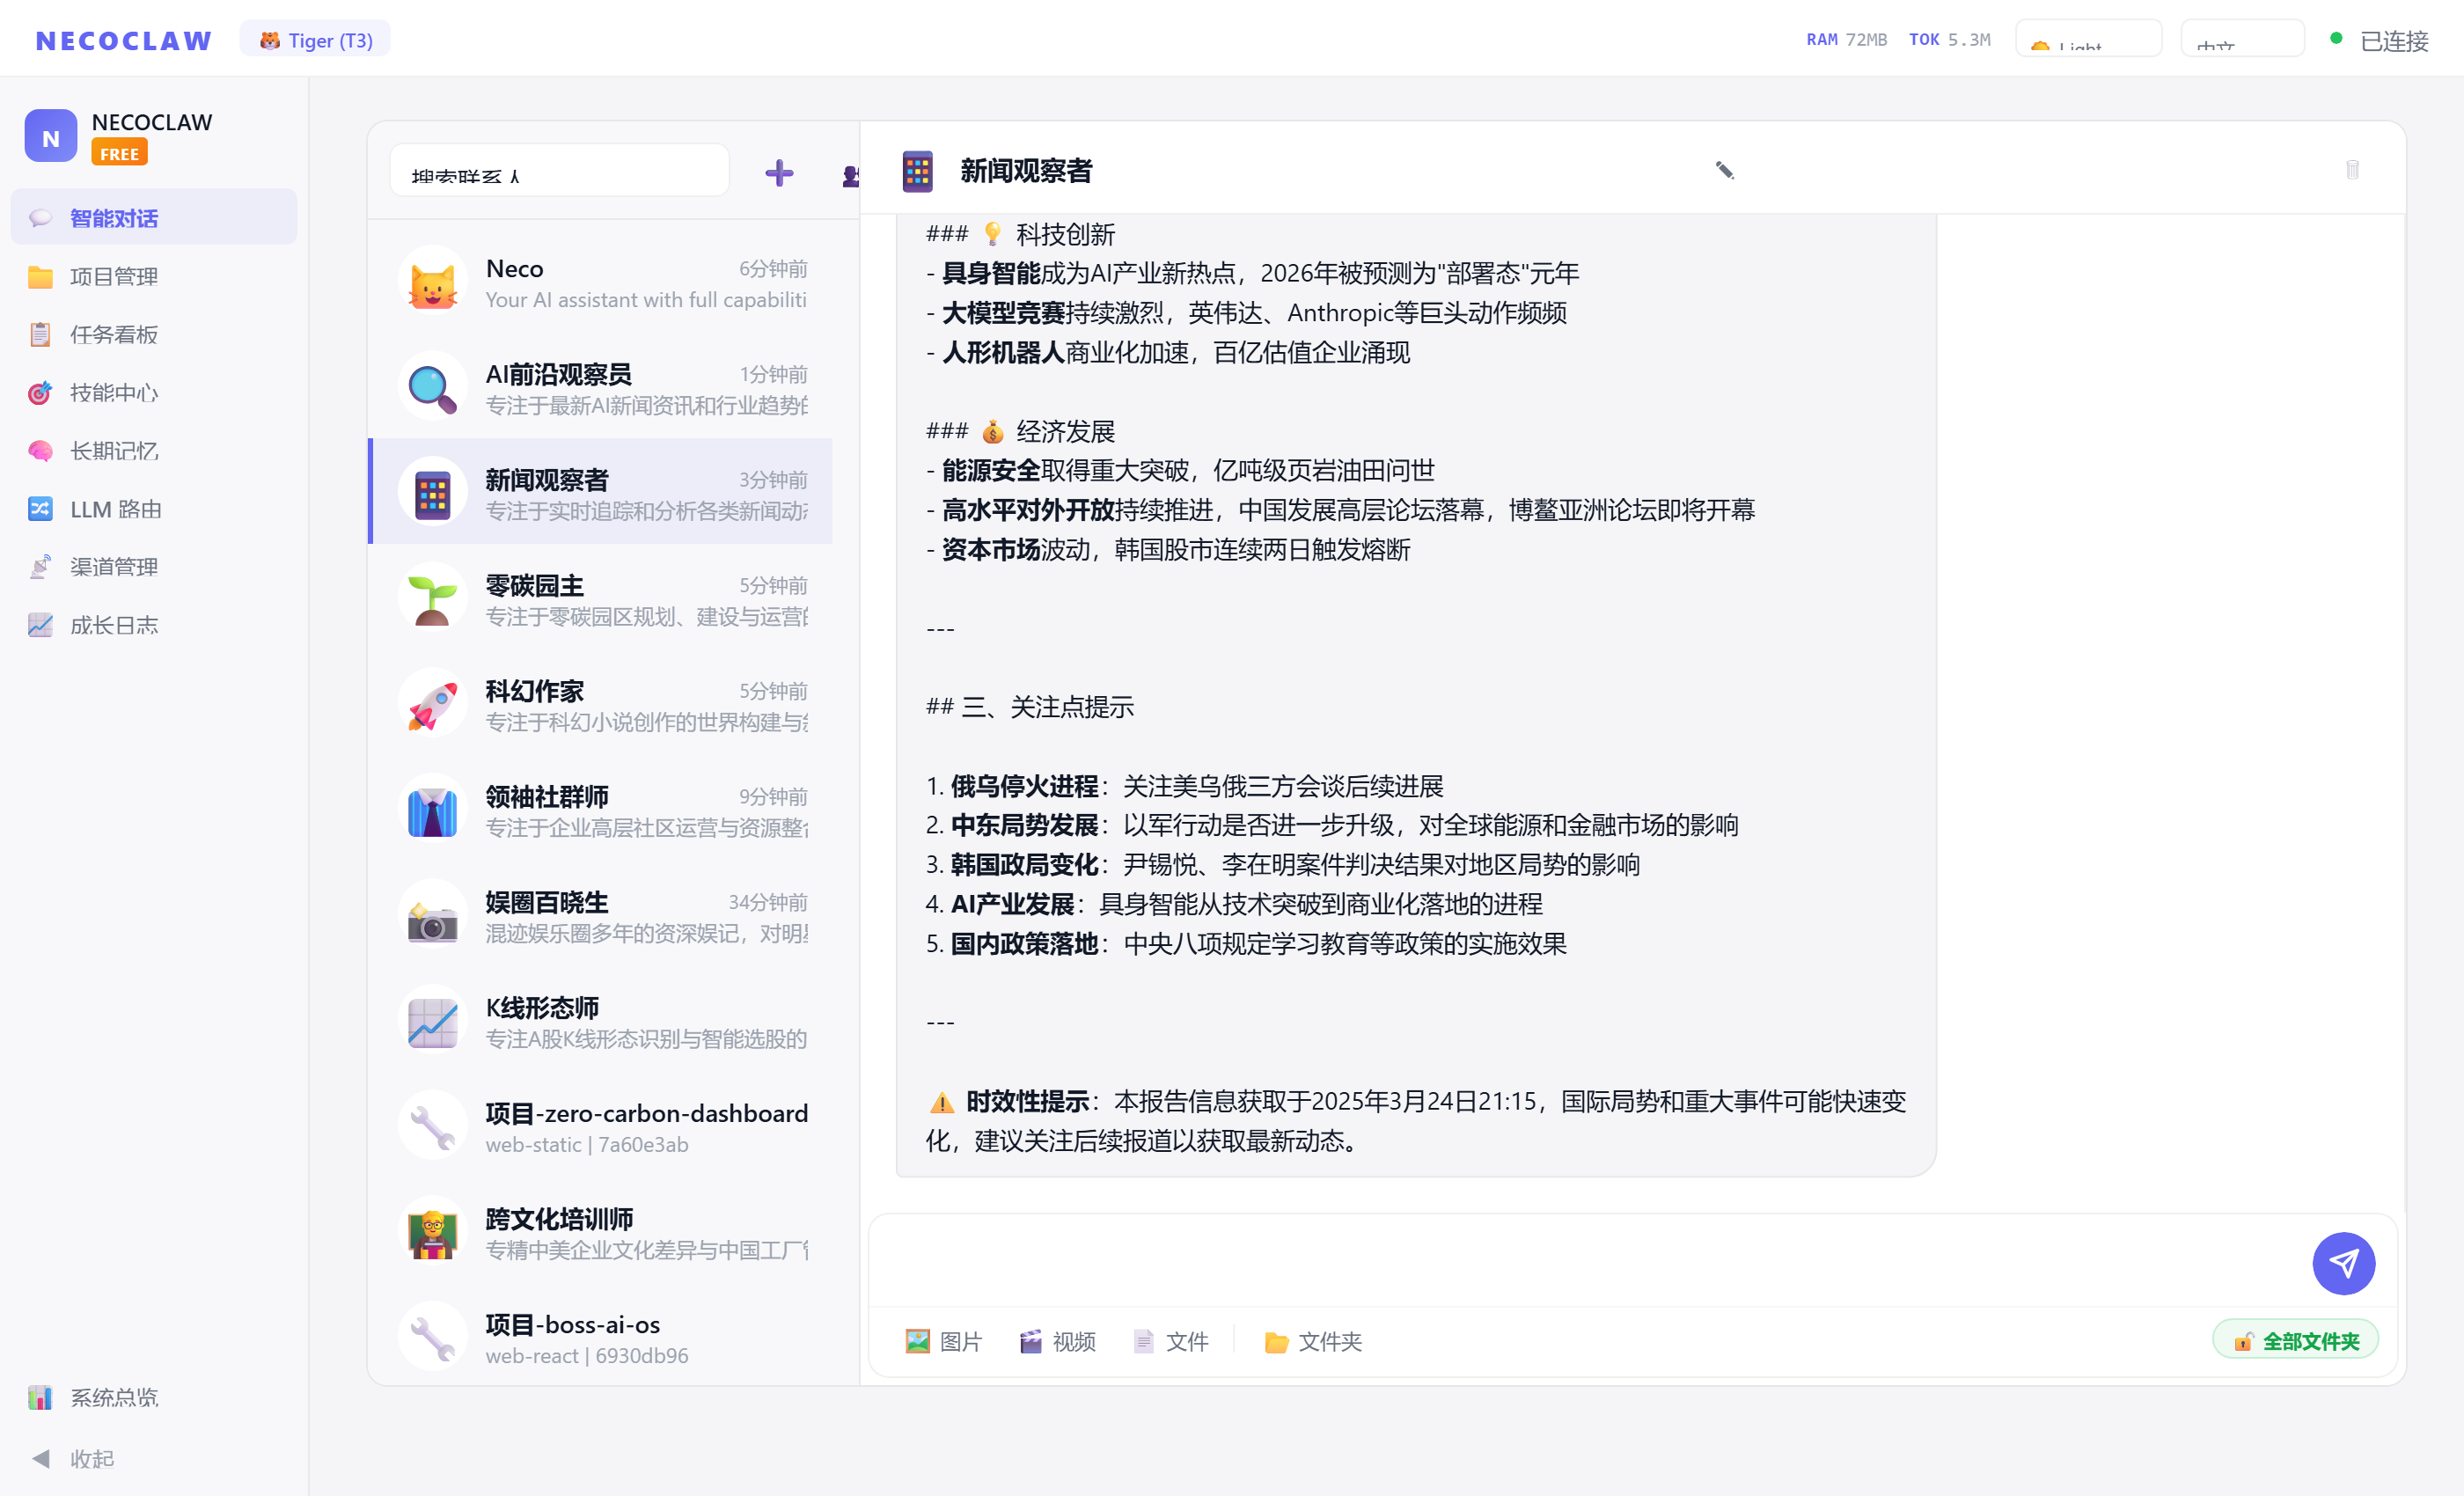Open the 零碳园主 chat
The height and width of the screenshot is (1496, 2464).
[600, 598]
